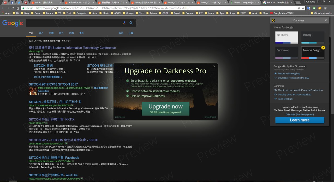Click the Secure padlock icon in address bar

(x=24, y=8)
